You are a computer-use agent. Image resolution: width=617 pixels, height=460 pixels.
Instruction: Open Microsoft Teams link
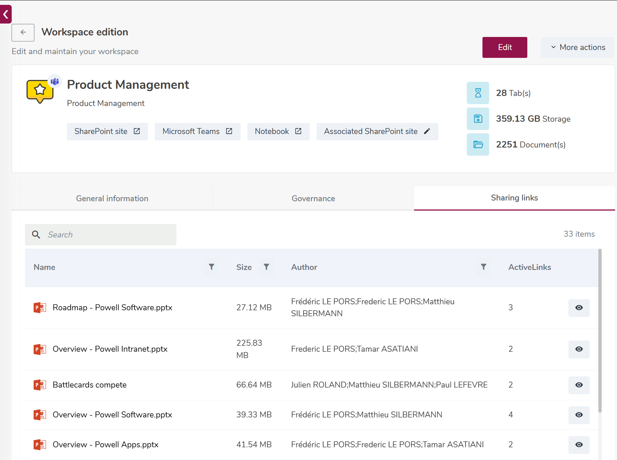(197, 131)
